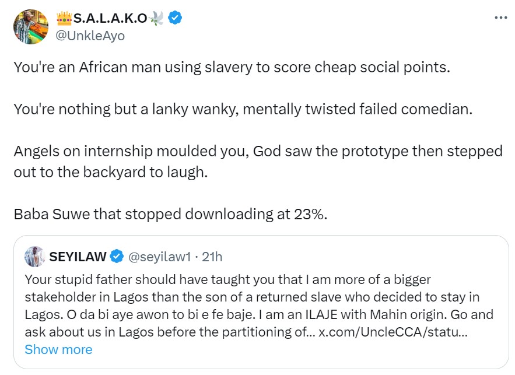This screenshot has width=515, height=375.
Task: Click the "lanky wanky" failed comedian line
Action: [242, 109]
